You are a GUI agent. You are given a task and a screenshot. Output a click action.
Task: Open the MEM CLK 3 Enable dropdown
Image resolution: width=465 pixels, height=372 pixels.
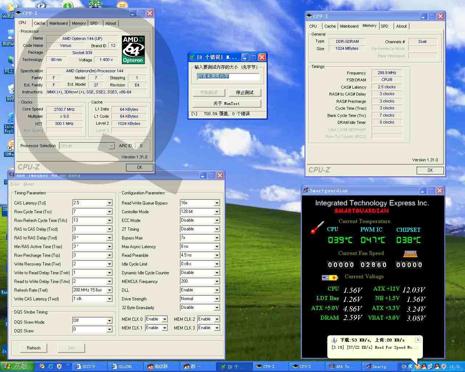[217, 328]
